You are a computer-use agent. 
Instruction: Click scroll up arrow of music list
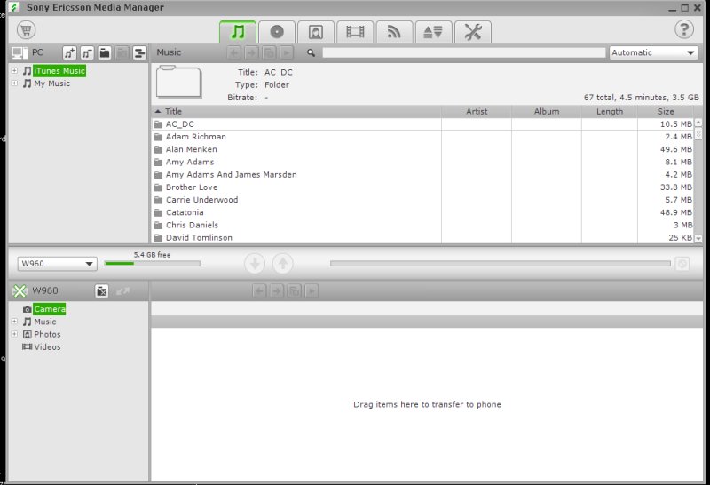coord(698,123)
